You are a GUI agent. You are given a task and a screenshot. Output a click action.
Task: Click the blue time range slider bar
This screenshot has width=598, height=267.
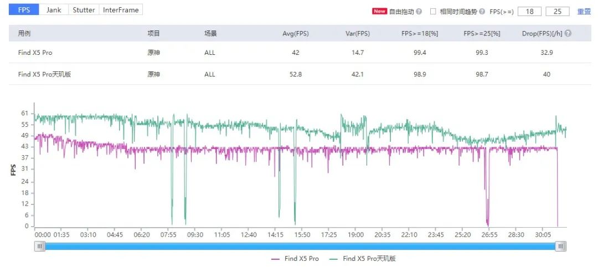click(x=299, y=247)
